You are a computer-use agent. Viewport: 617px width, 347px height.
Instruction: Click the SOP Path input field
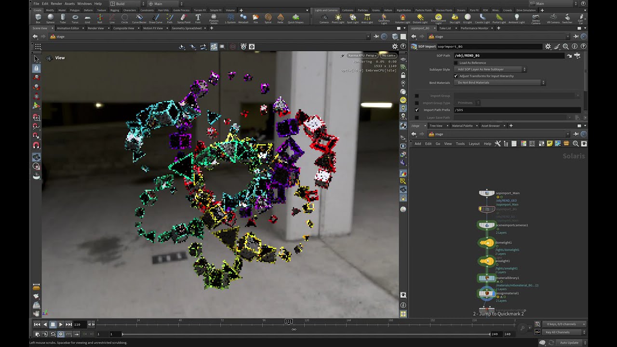pyautogui.click(x=509, y=55)
